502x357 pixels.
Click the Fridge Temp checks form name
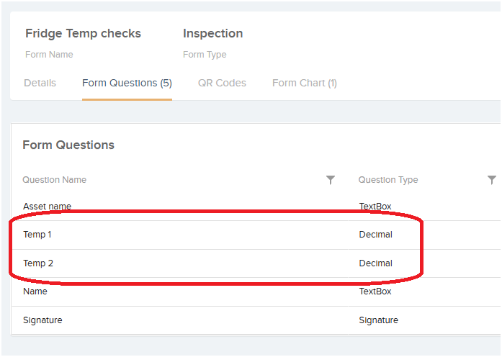(x=84, y=34)
